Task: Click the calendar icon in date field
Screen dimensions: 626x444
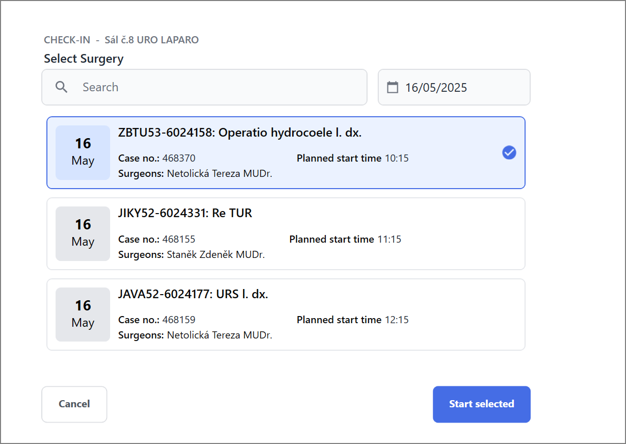Action: (393, 87)
